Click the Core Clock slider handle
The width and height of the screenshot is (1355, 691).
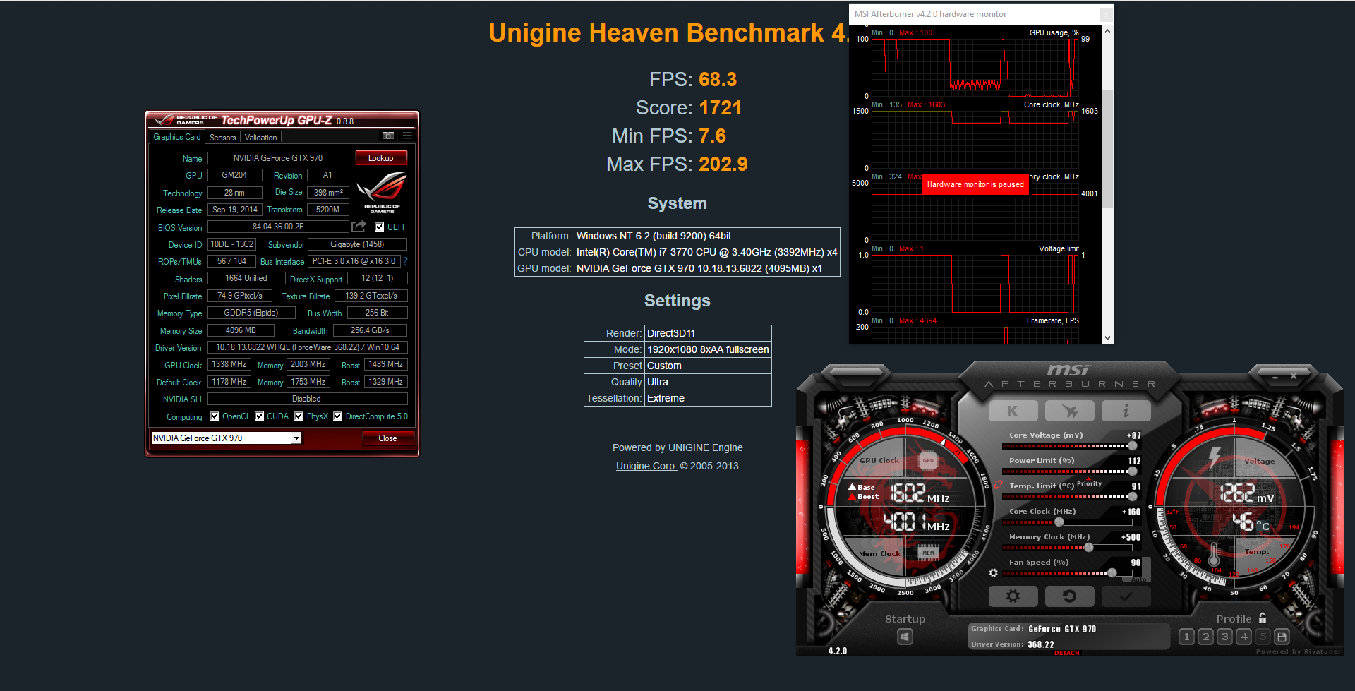click(x=1059, y=522)
